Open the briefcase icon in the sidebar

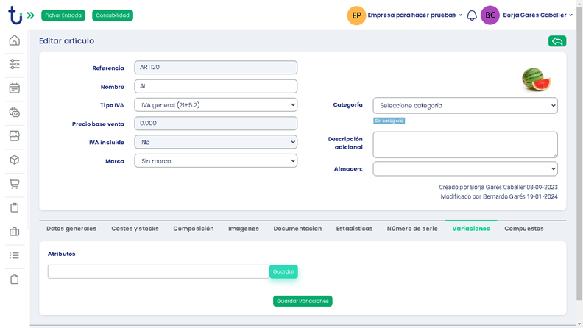(14, 232)
